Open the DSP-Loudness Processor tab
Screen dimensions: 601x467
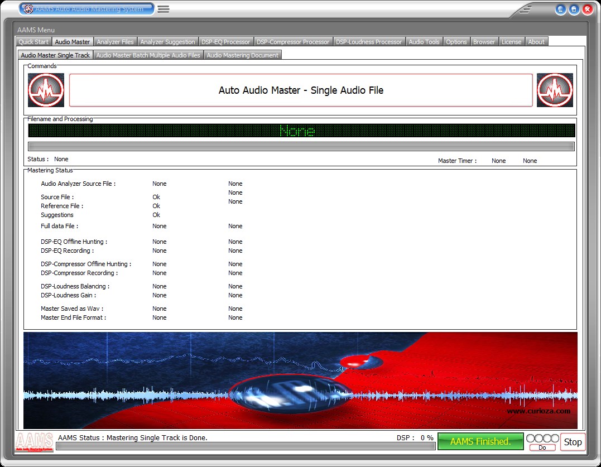click(x=369, y=42)
